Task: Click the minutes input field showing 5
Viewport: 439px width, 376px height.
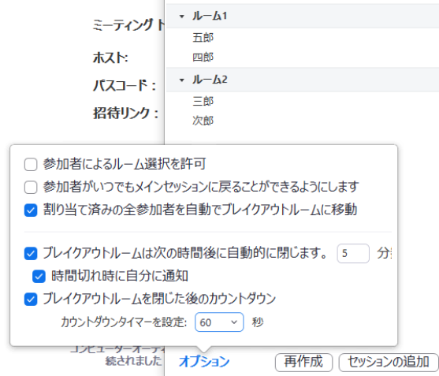Action: point(353,253)
